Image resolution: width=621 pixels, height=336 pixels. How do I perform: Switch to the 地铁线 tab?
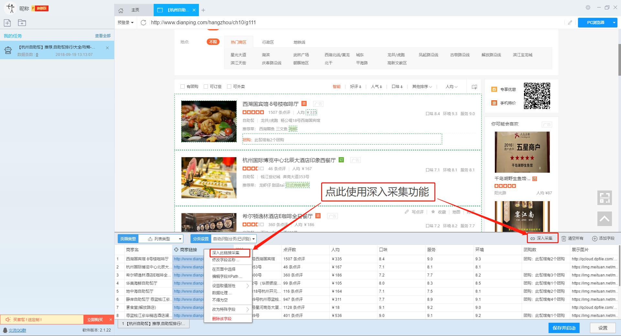[299, 42]
